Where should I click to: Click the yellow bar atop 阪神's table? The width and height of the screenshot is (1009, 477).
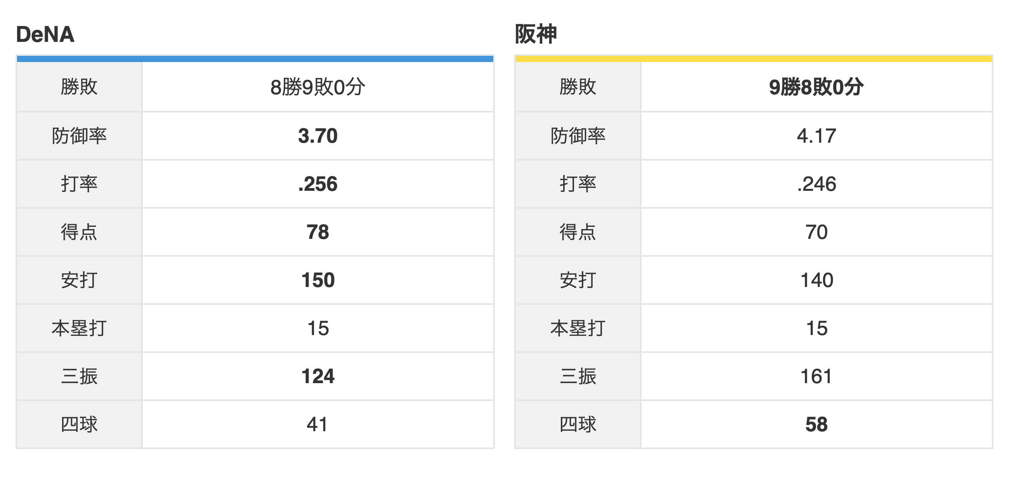pos(754,59)
